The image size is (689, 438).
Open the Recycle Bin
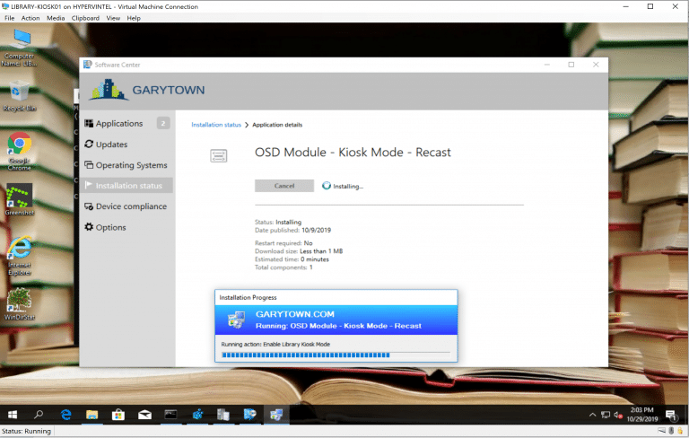(x=20, y=93)
